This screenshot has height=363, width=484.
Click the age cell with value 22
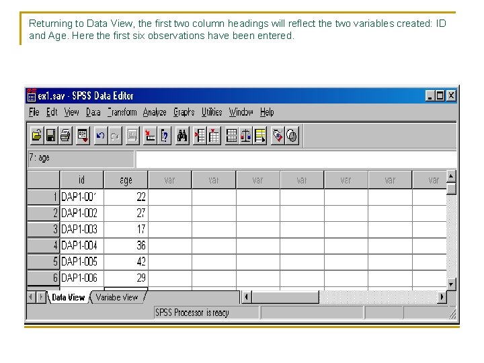(126, 197)
